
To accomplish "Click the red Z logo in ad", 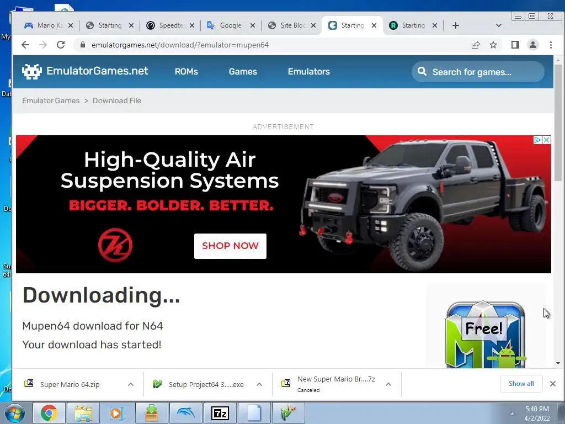I will click(x=115, y=245).
